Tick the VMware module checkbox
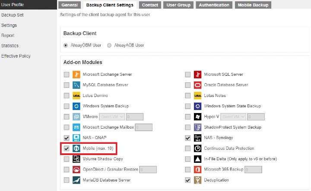 click(67, 117)
